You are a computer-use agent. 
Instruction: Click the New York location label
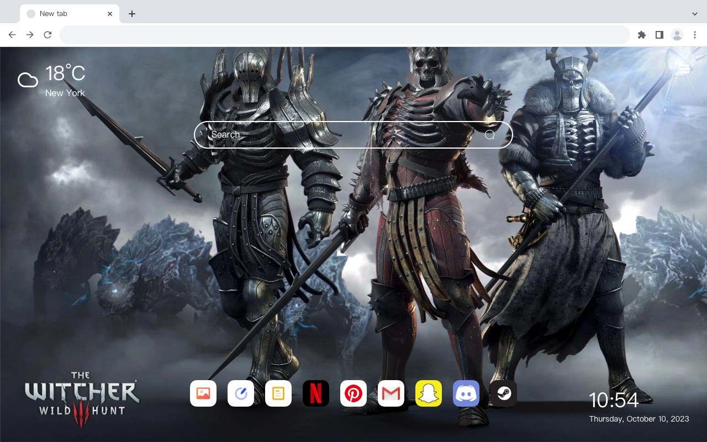pos(65,93)
